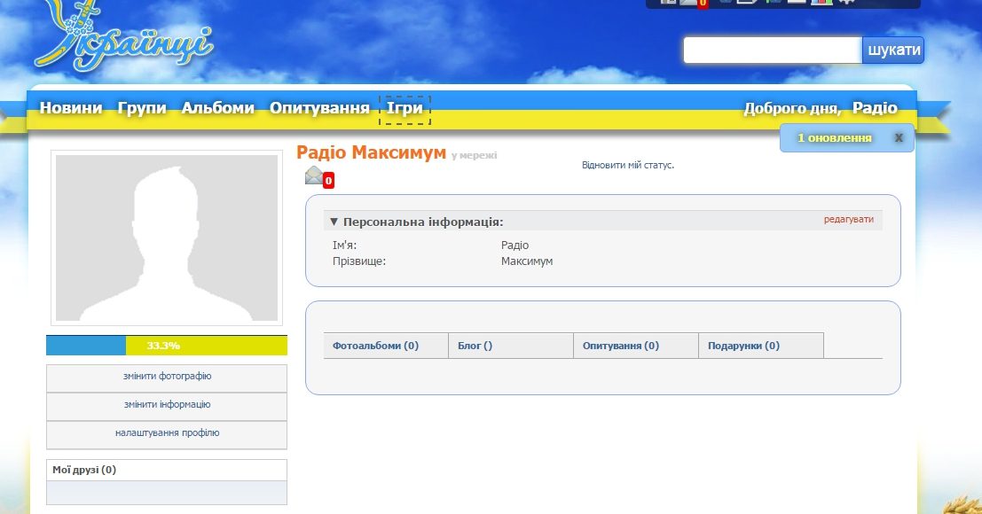Click the 33.3% profile completion bar
This screenshot has height=514, width=982.
pos(167,345)
